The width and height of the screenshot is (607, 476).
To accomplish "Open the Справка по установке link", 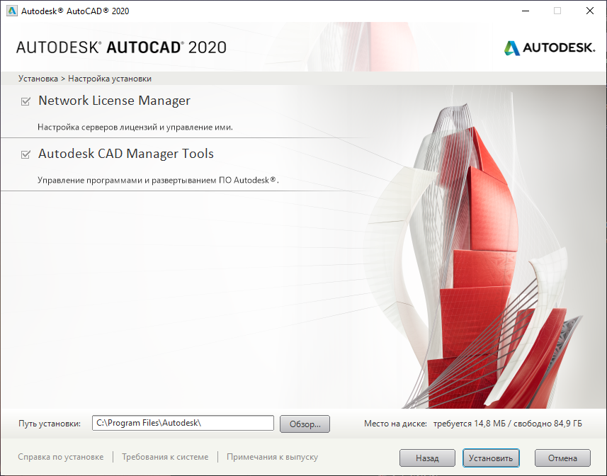I will (61, 457).
